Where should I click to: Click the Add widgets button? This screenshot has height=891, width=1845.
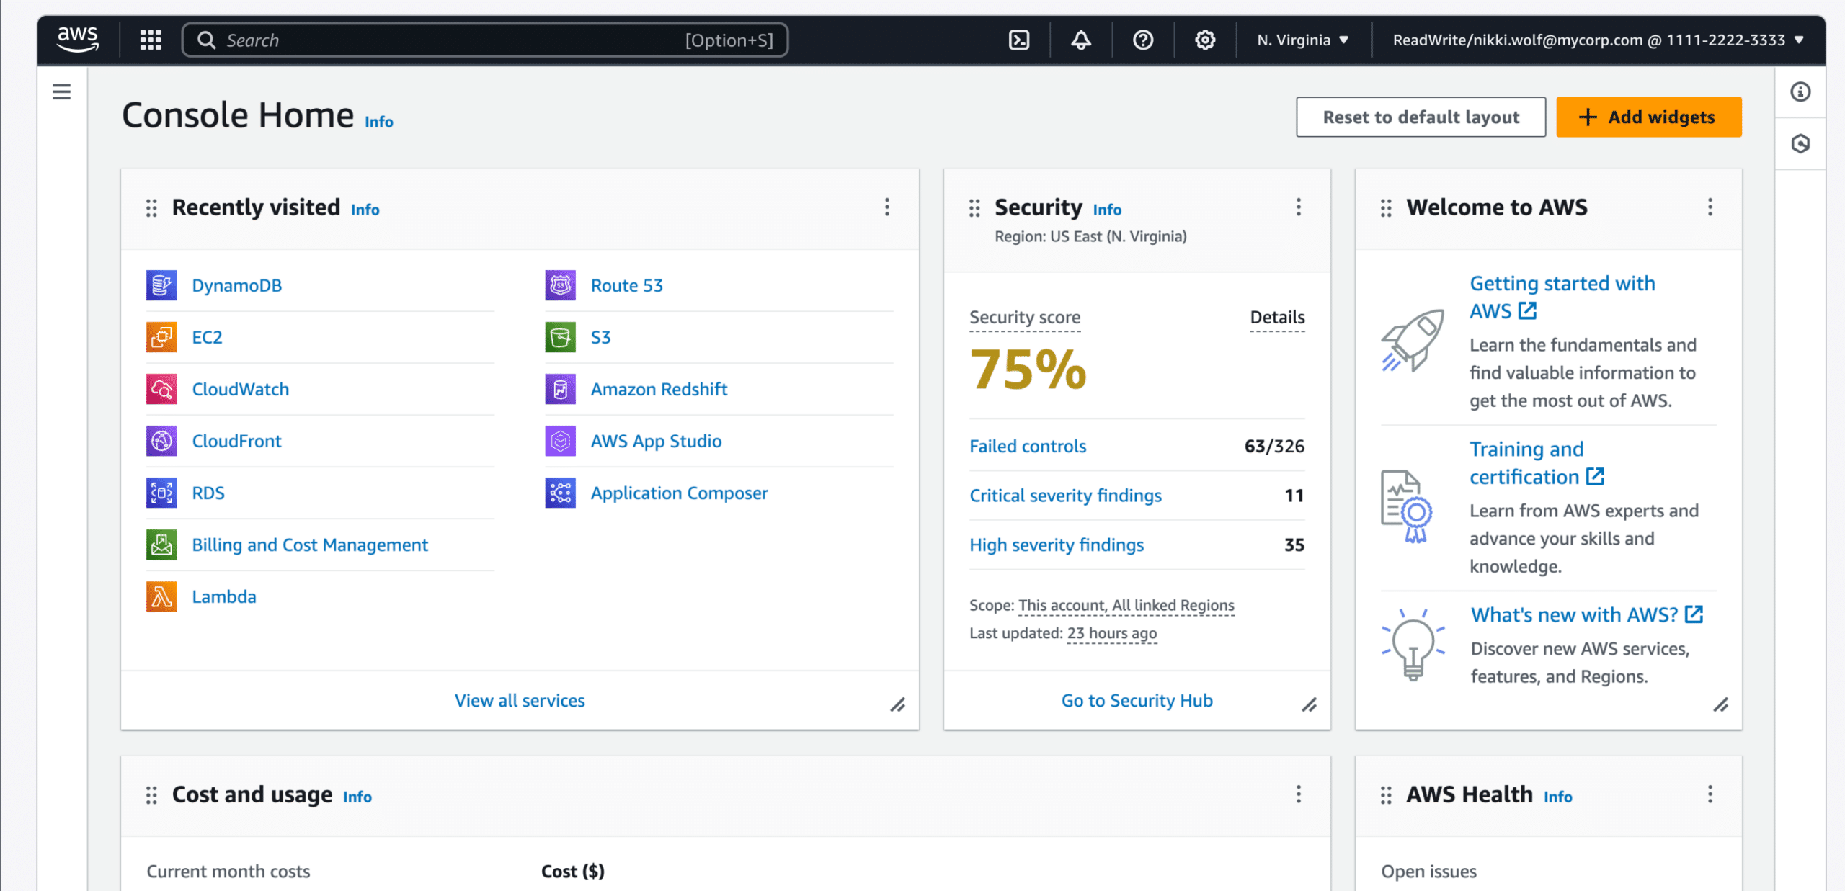(1648, 117)
